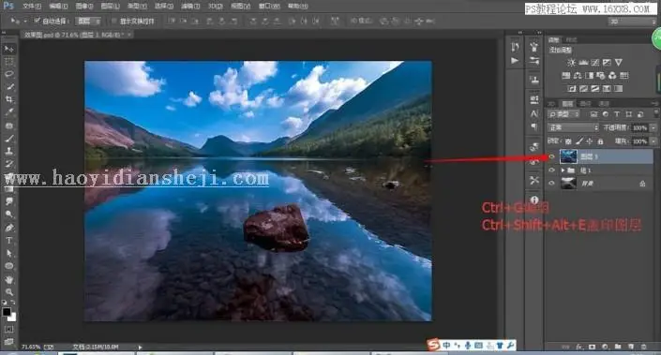The image size is (661, 355).
Task: Select the Pen tool
Action: [8, 228]
